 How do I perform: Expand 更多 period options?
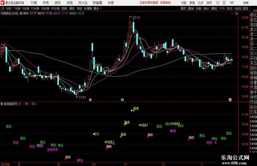97,8
